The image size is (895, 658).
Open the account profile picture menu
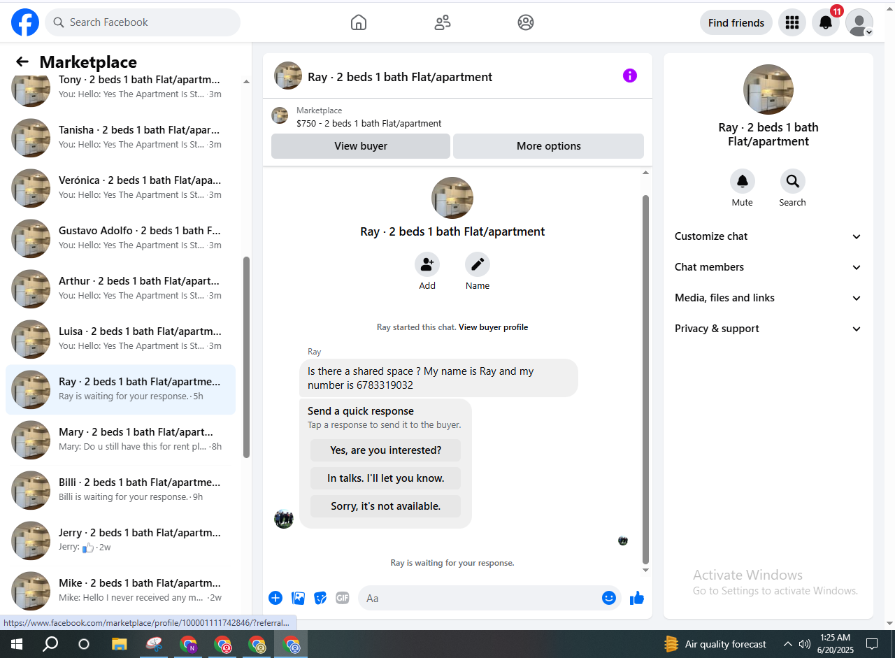(859, 22)
